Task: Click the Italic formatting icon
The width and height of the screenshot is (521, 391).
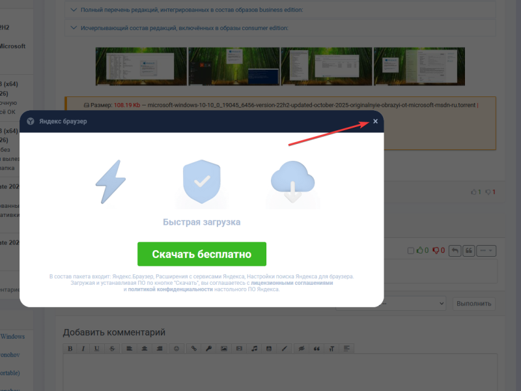Action: pyautogui.click(x=83, y=349)
